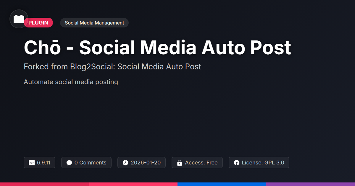Viewport: 355px width, 186px height.
Task: Click the Forked from Blog2Social subtitle
Action: pos(112,67)
